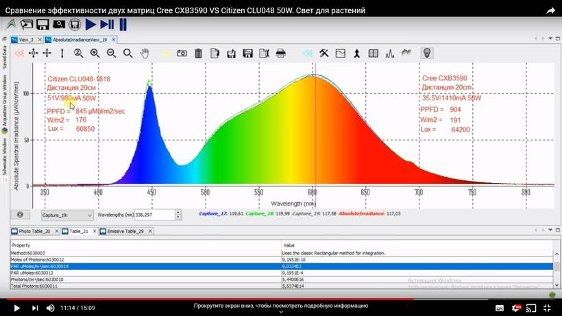This screenshot has height=316, width=562.
Task: Exit fullscreen in the video player
Action: (548, 308)
